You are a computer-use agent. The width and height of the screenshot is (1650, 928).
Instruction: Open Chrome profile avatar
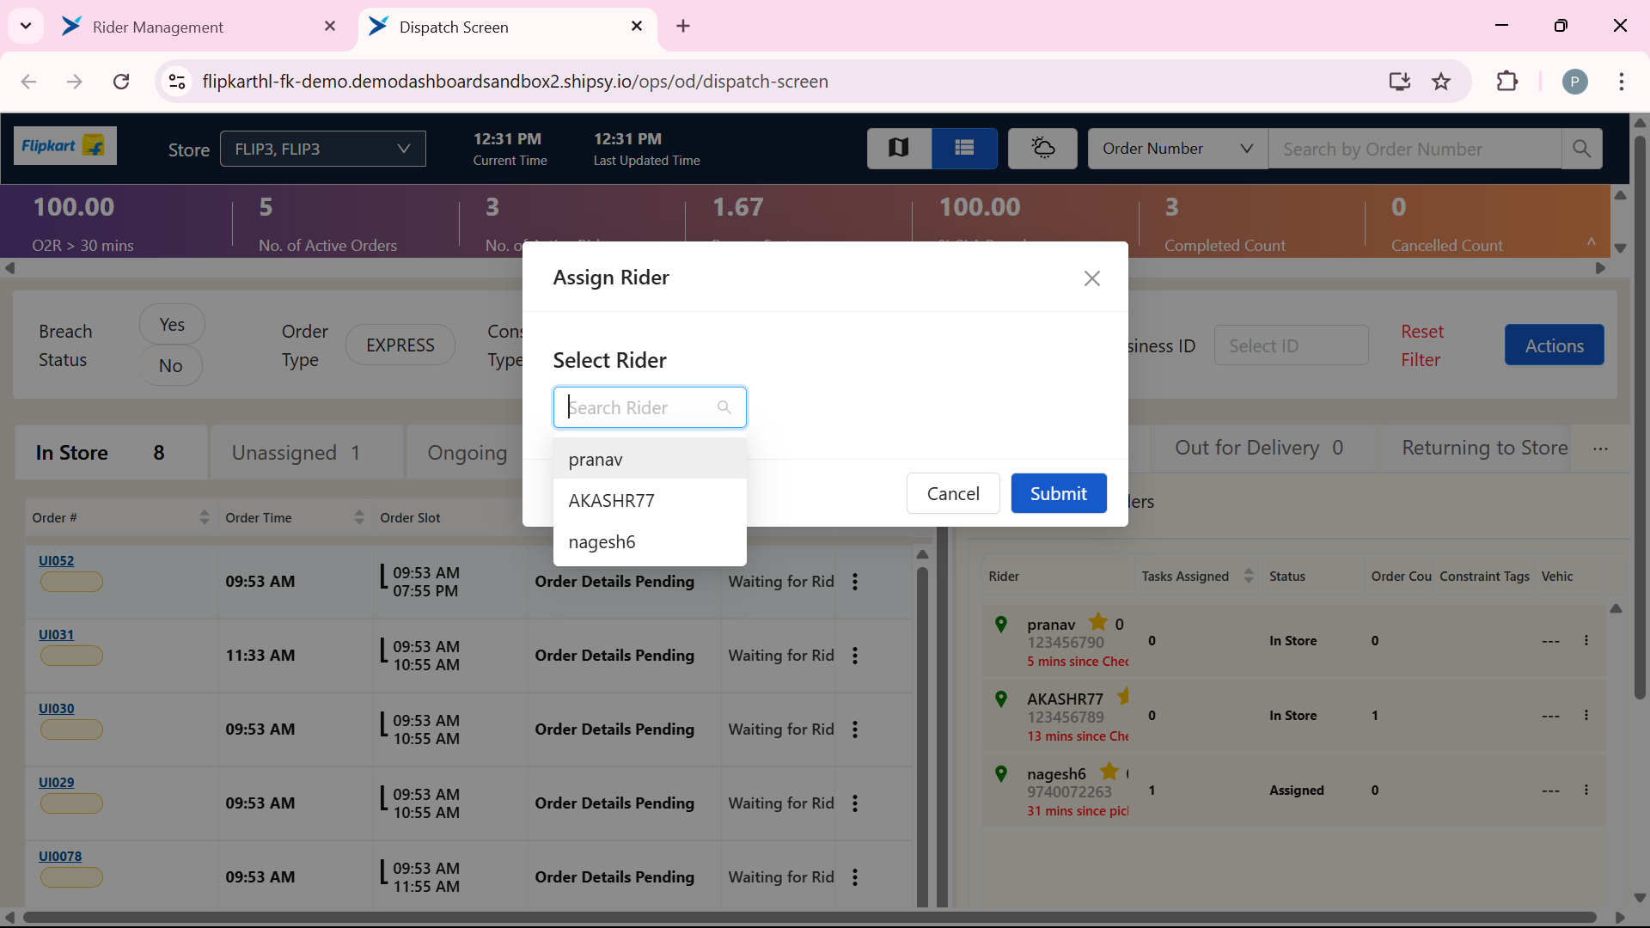(1575, 82)
